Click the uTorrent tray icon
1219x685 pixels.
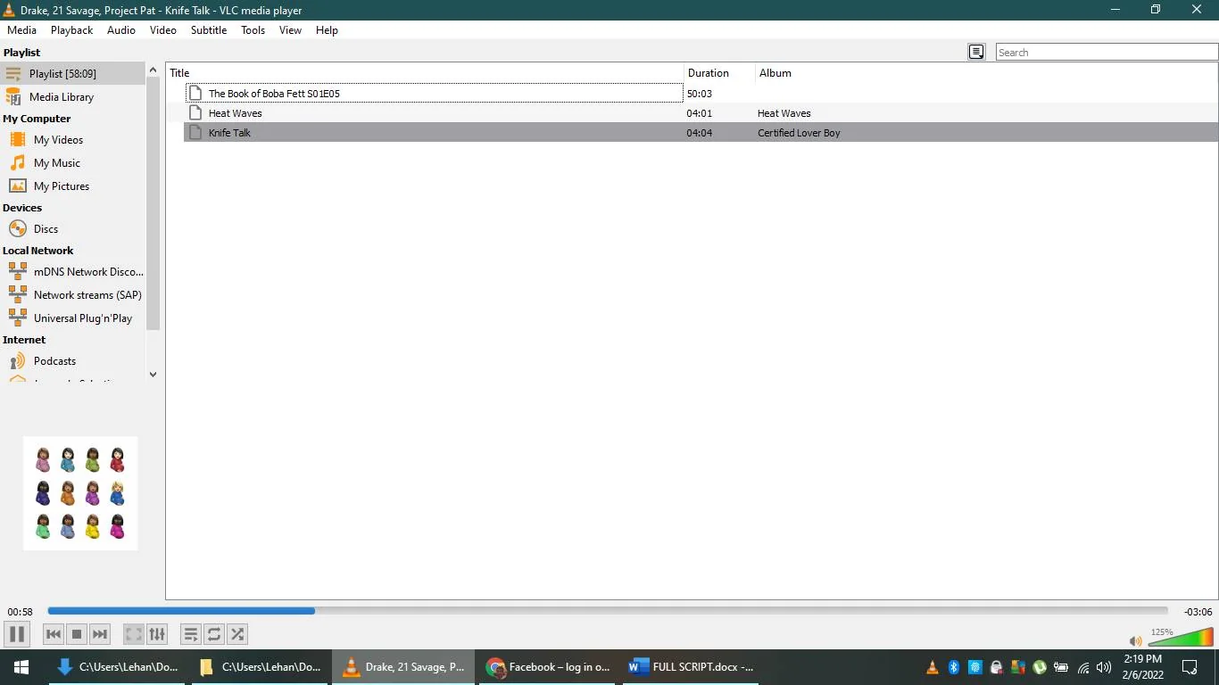tap(1040, 667)
